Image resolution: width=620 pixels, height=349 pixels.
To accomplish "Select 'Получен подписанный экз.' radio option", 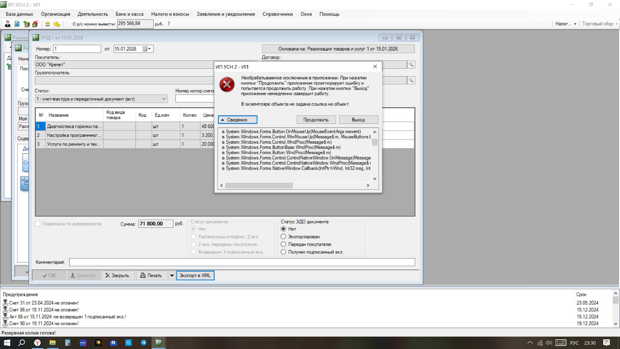I will 283,252.
